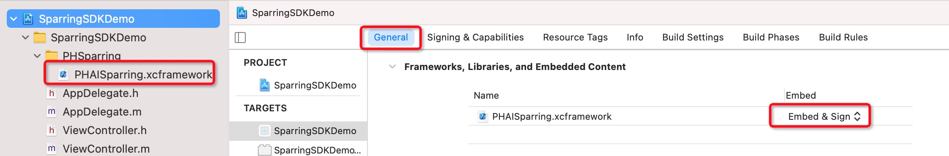Collapse the root SparringSDKDemo project node
Image resolution: width=949 pixels, height=156 pixels.
[14, 19]
